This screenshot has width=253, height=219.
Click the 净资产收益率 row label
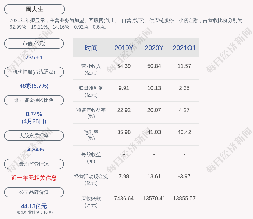pos(91,113)
